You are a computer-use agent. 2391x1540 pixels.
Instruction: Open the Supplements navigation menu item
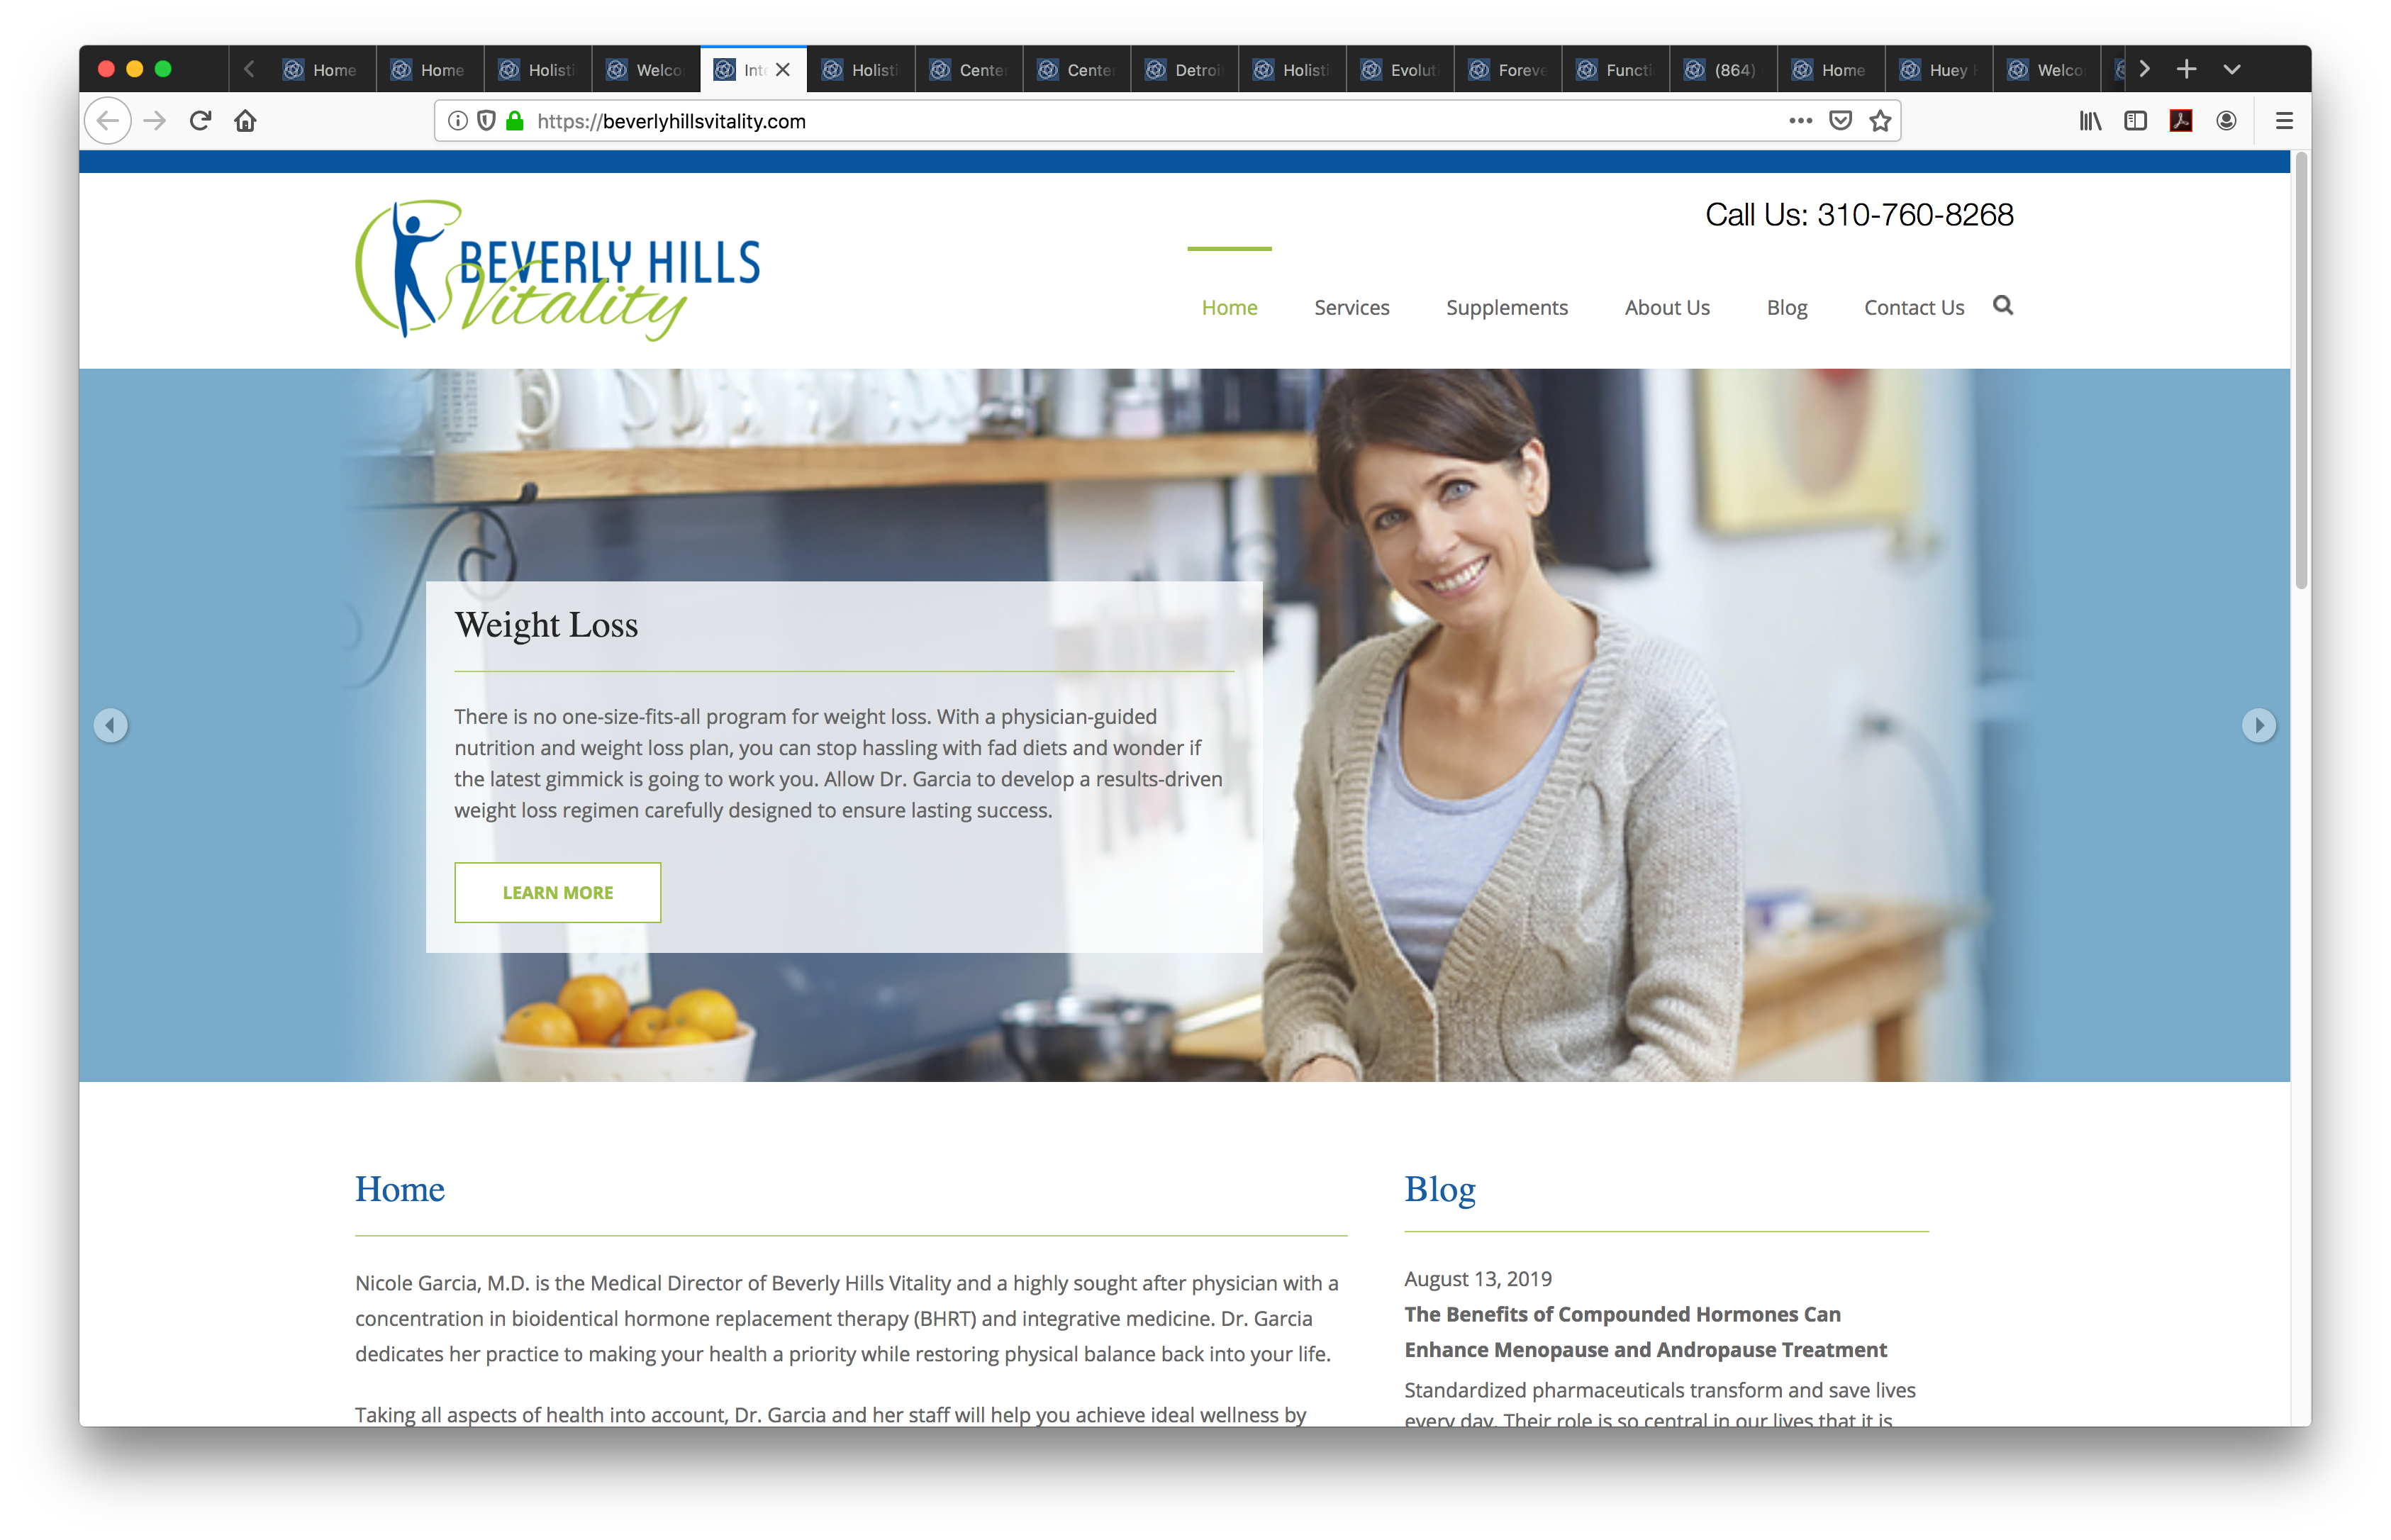click(x=1506, y=307)
